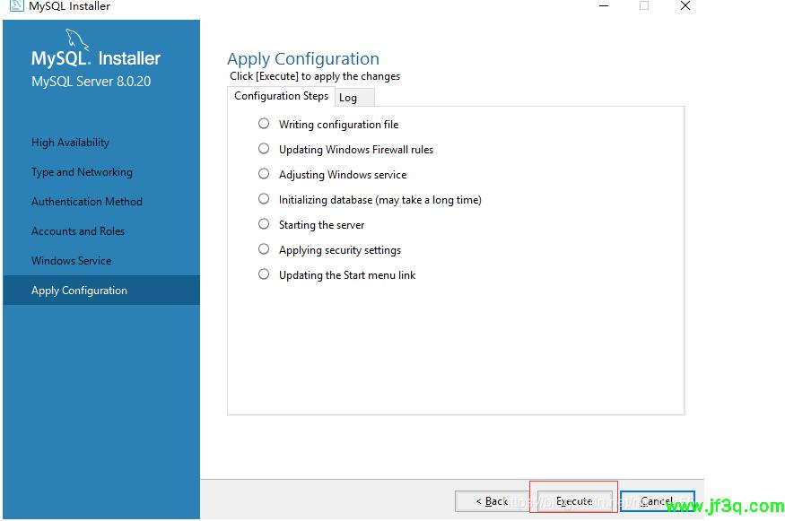Select the Starting the server step circle
Viewport: 785px width, 521px height.
[264, 223]
